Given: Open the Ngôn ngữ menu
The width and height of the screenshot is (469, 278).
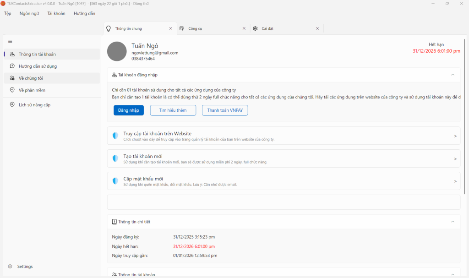Looking at the screenshot, I should point(29,13).
